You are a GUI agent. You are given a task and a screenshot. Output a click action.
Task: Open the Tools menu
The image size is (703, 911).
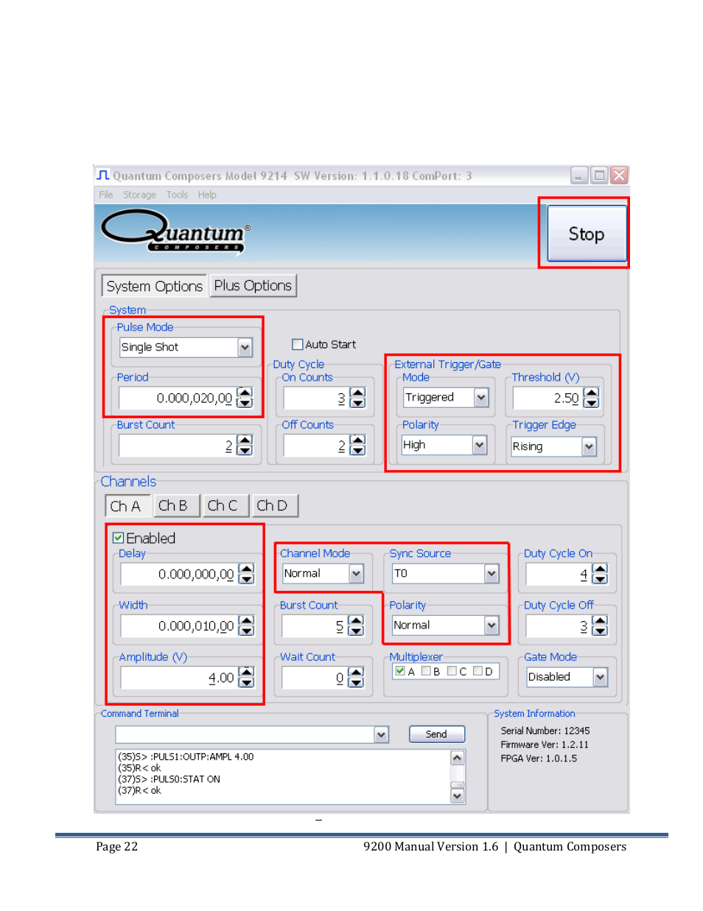(177, 195)
